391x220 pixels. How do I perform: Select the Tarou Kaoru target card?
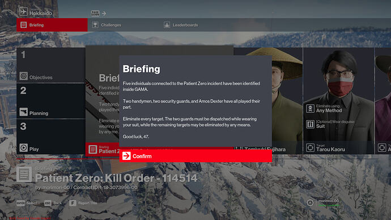pyautogui.click(x=338, y=101)
